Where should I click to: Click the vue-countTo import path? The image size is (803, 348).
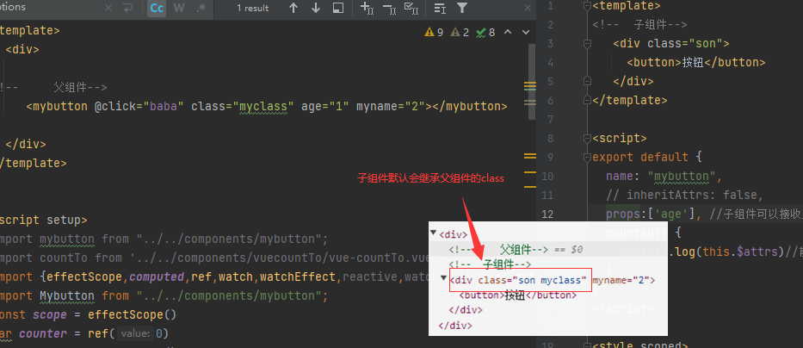coord(281,258)
